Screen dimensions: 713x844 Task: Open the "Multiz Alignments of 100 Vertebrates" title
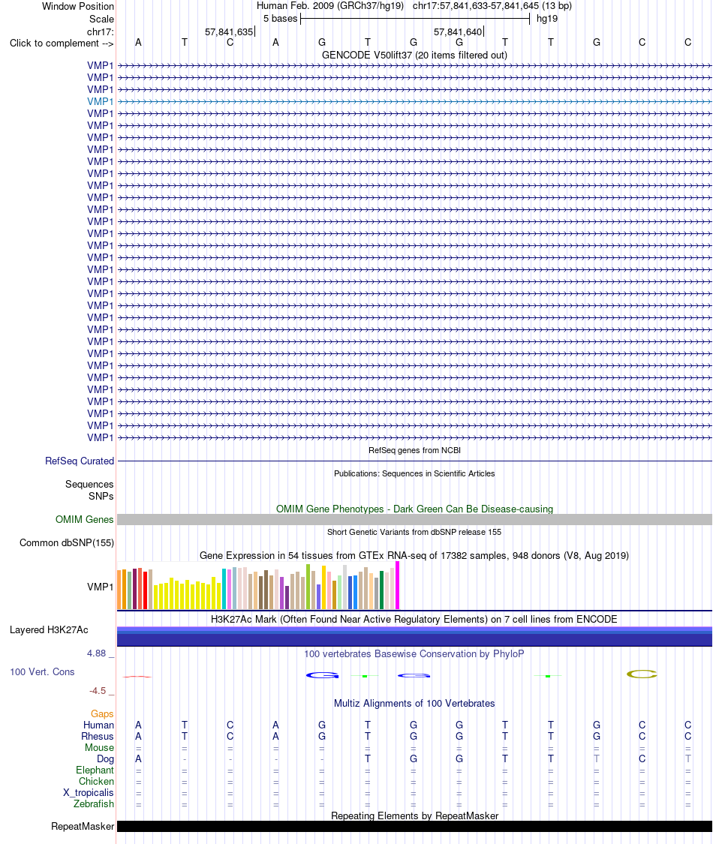point(414,704)
